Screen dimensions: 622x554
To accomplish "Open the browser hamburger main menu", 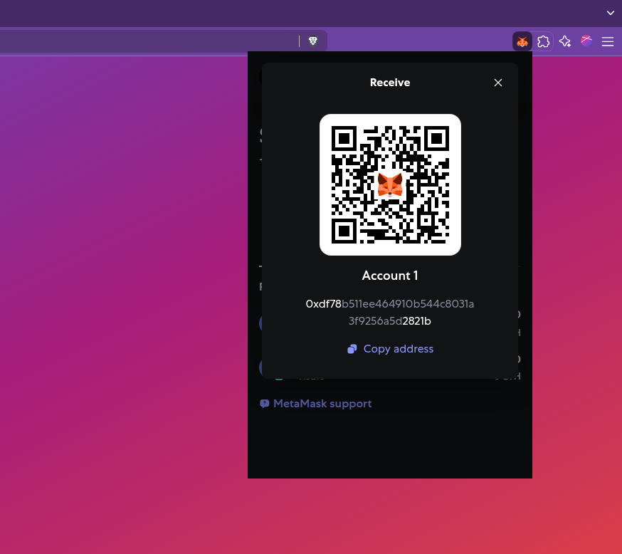I will point(608,41).
